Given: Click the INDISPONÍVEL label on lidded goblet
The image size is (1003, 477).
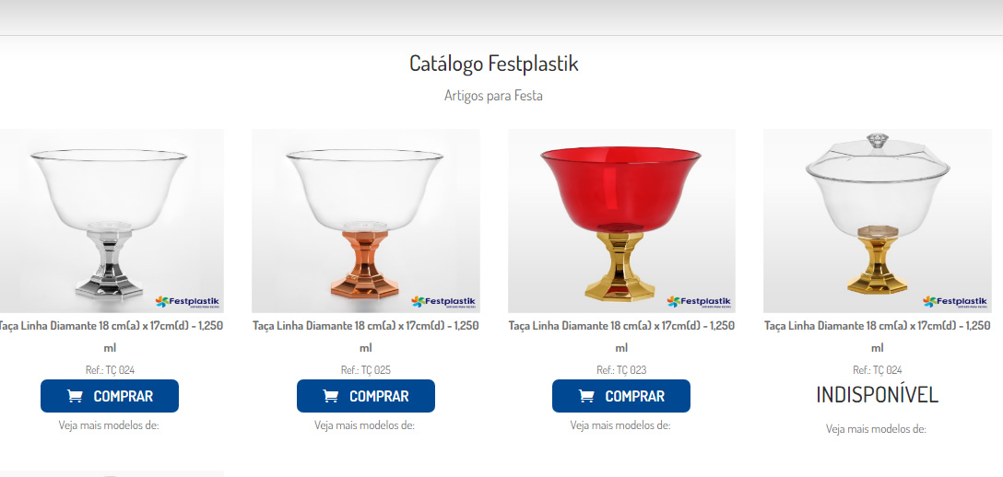Looking at the screenshot, I should [x=877, y=395].
